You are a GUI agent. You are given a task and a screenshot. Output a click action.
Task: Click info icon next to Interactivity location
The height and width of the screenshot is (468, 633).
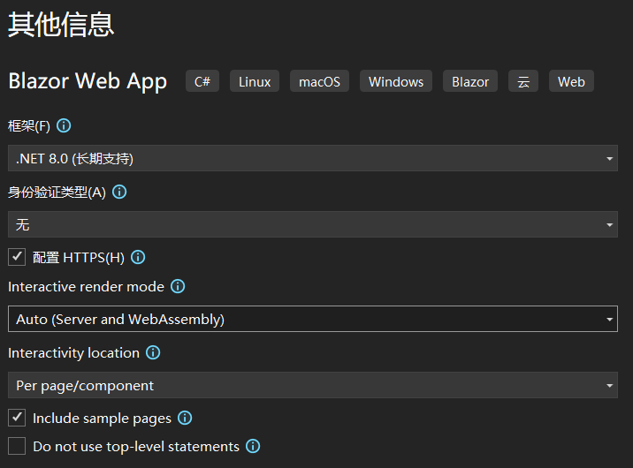(153, 352)
